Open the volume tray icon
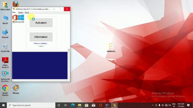193x108 pixels. [170, 105]
